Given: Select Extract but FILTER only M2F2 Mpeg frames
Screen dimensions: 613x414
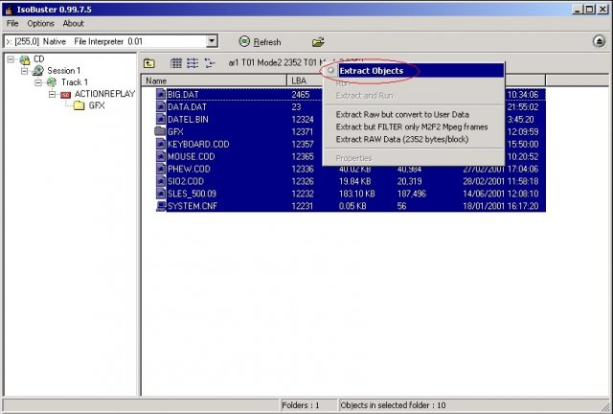Looking at the screenshot, I should coord(412,126).
